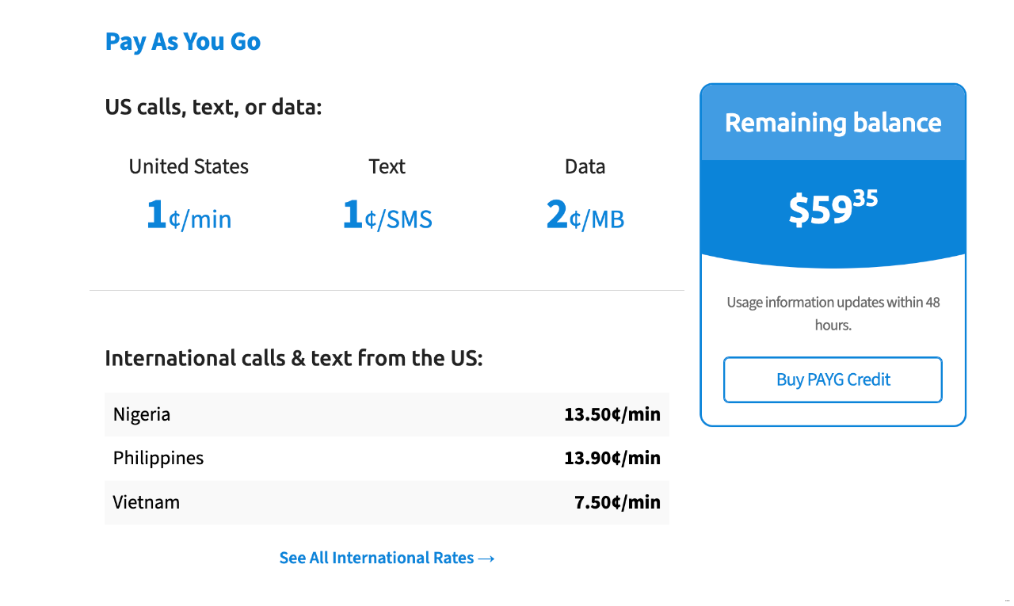The height and width of the screenshot is (606, 1014).
Task: Click the 1¢/min call rate
Action: [x=189, y=215]
